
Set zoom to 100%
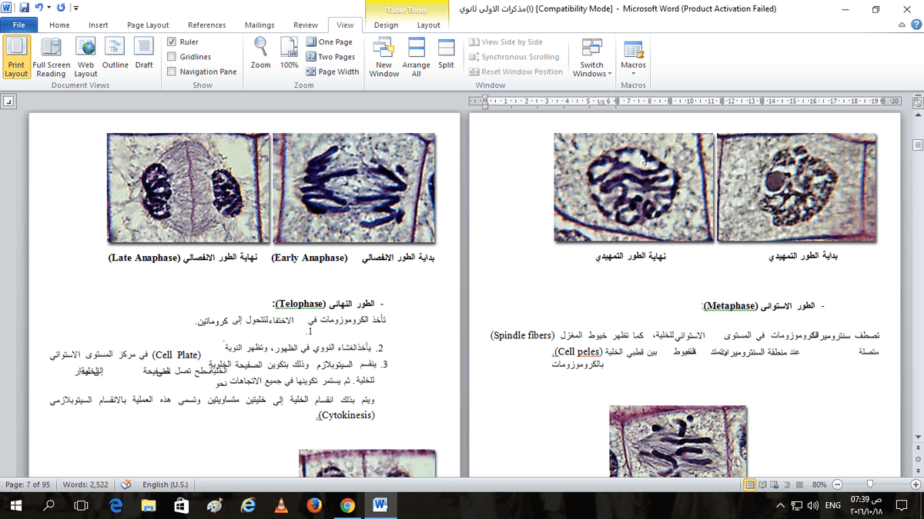pos(289,54)
